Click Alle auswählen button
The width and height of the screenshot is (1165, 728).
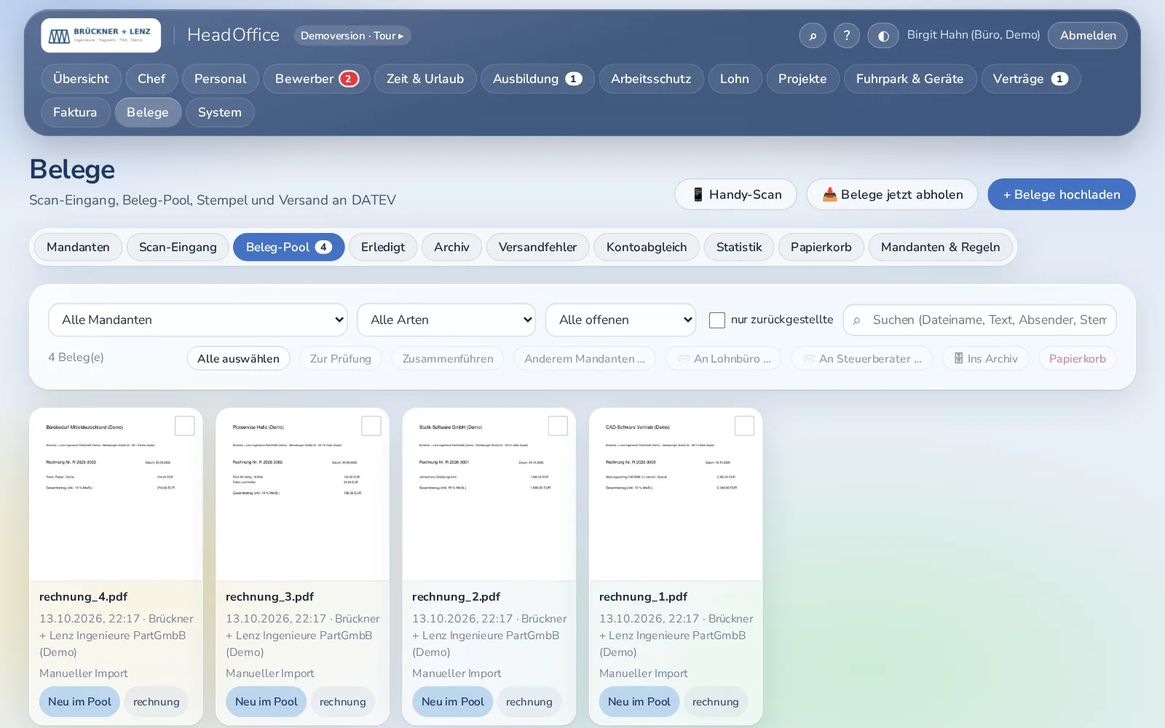click(x=238, y=359)
